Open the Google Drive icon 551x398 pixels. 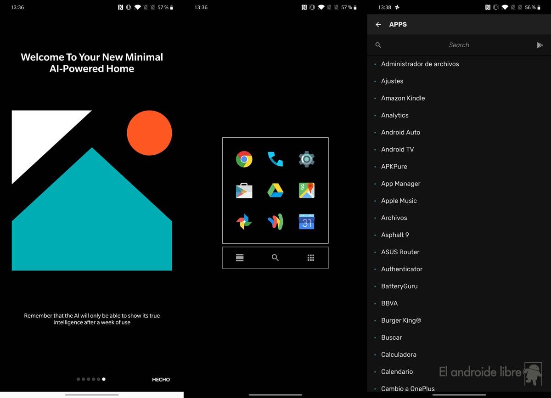275,191
